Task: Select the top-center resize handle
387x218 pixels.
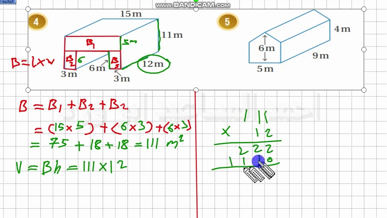Action: (x=196, y=9)
